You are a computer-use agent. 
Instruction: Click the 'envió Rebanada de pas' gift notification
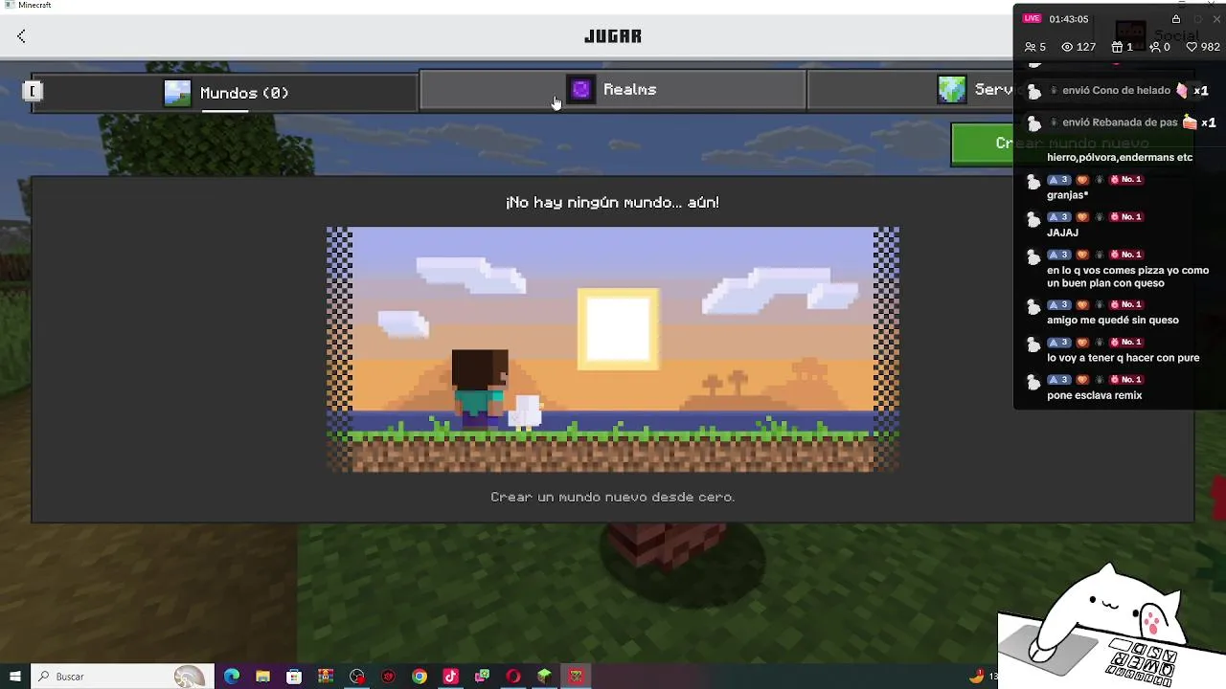(x=1119, y=122)
